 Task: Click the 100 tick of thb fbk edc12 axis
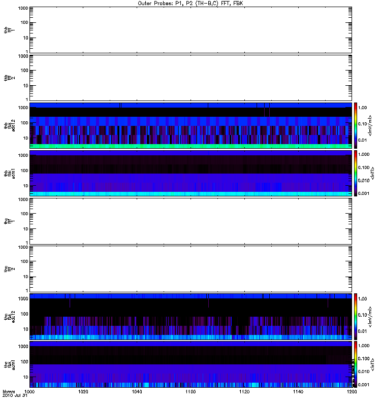point(24,123)
